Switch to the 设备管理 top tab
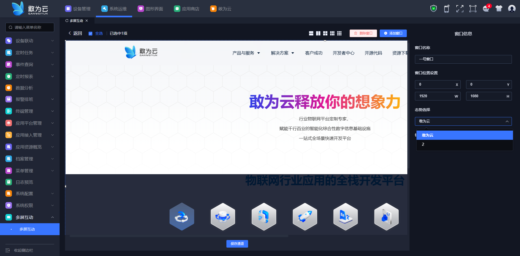 tap(78, 9)
